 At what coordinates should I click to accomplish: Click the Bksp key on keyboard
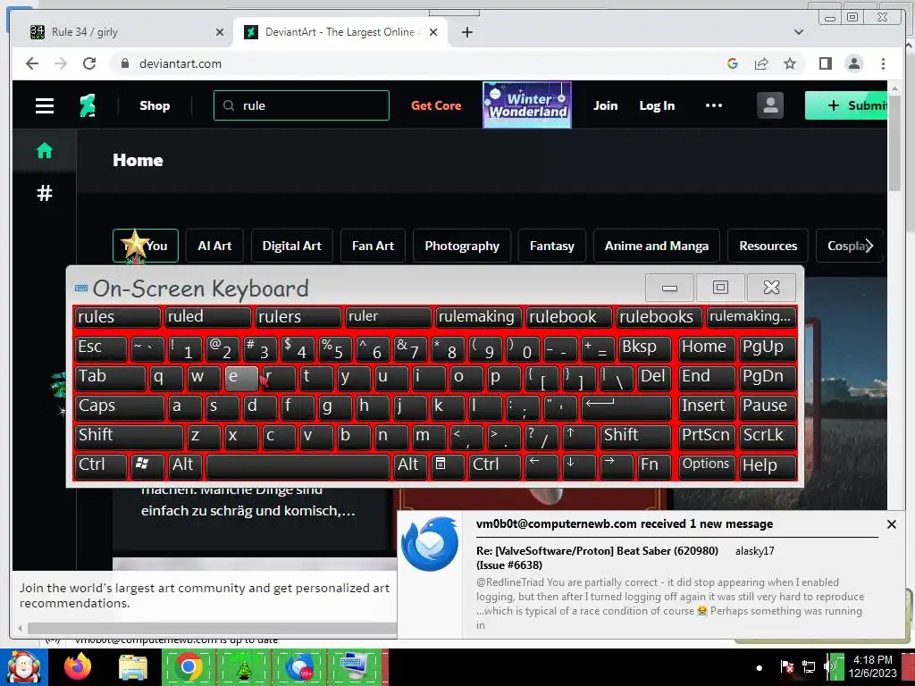pyautogui.click(x=645, y=347)
